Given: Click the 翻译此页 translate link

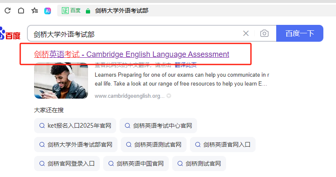Looking at the screenshot, I should (186, 65).
